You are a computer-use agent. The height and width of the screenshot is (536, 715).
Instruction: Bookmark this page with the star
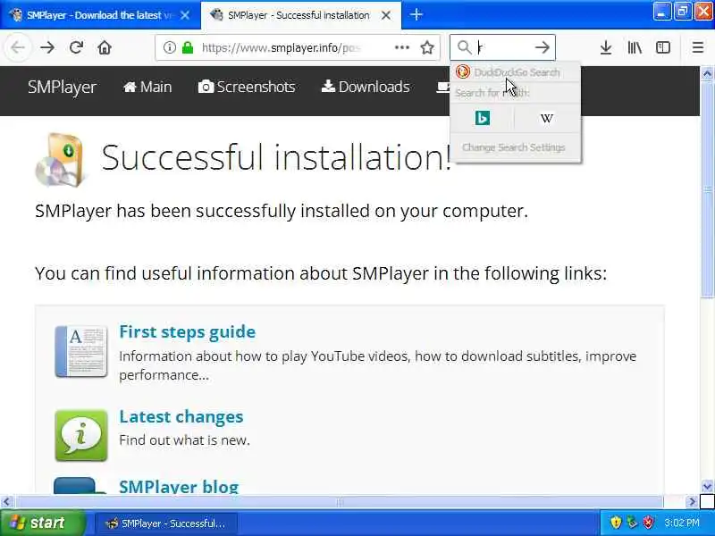[427, 47]
